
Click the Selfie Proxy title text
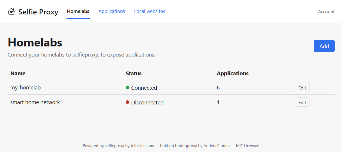pos(38,12)
